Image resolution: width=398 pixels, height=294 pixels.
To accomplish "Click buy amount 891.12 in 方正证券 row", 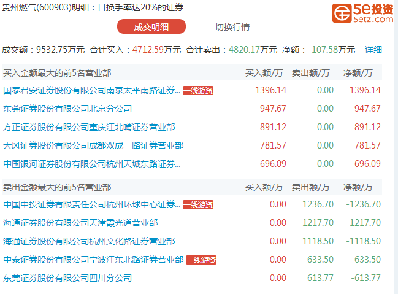I will (273, 127).
